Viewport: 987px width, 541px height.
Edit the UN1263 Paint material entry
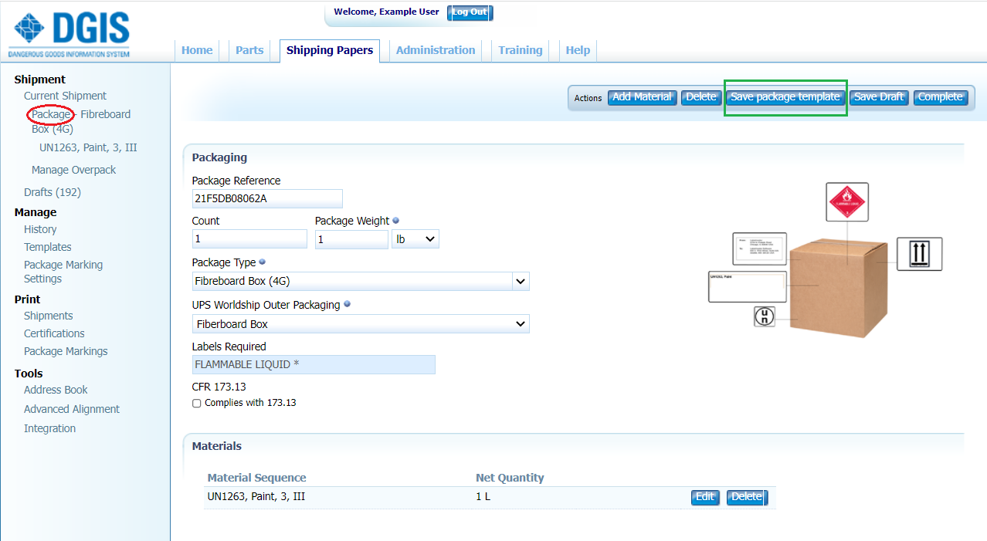[704, 497]
